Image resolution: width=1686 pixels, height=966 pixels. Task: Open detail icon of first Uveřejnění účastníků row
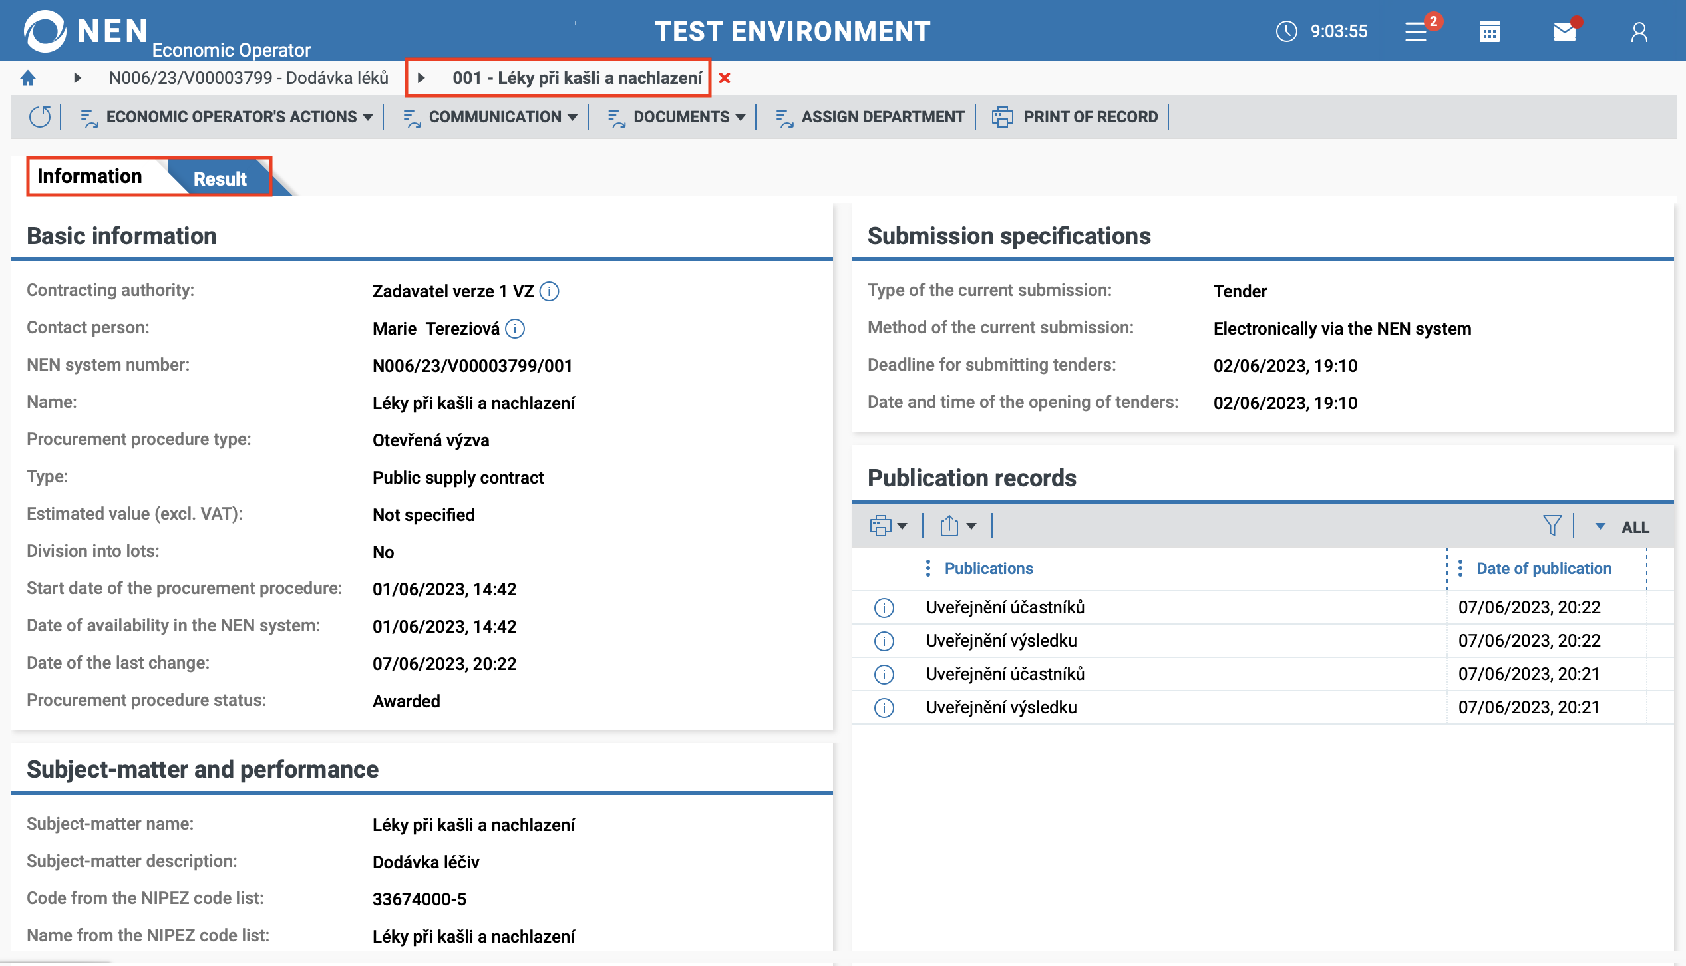884,607
